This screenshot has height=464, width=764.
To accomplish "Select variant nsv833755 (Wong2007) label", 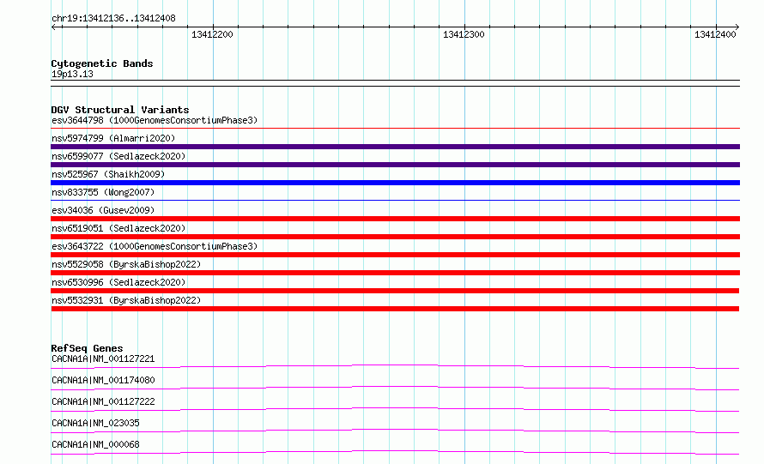I will (103, 192).
